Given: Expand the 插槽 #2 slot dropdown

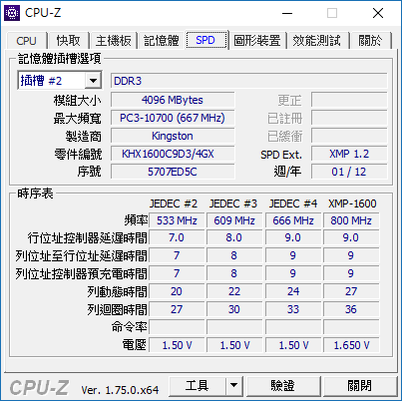Looking at the screenshot, I should point(93,81).
